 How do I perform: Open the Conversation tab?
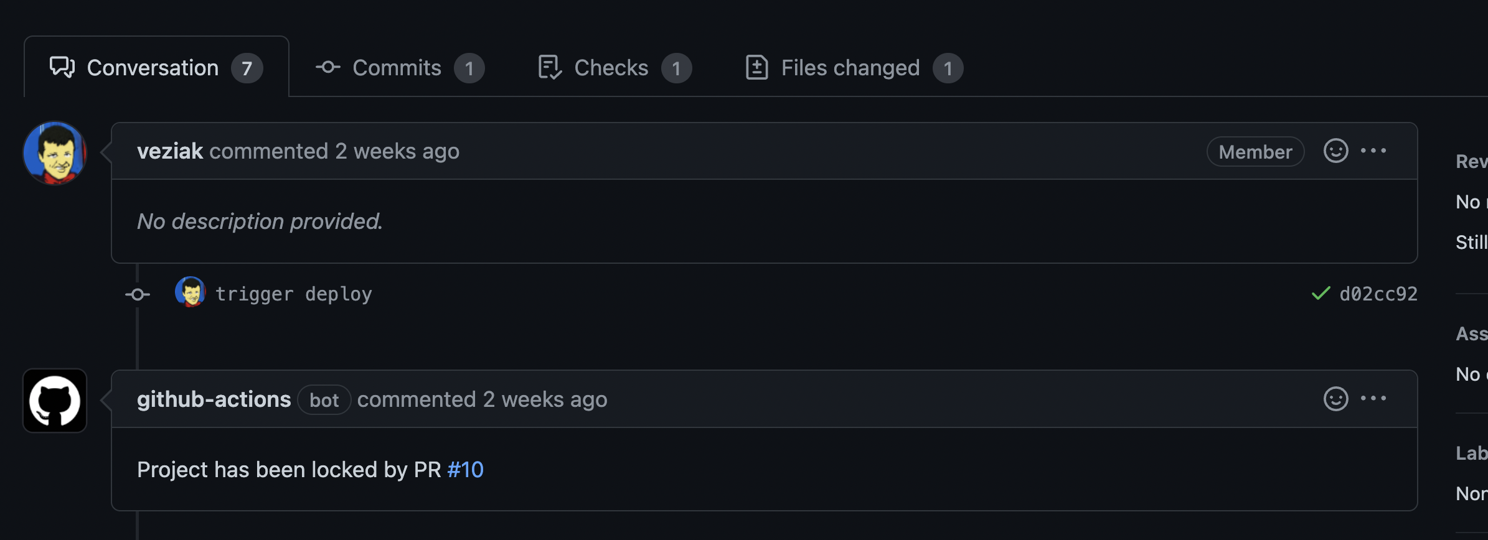coord(153,68)
